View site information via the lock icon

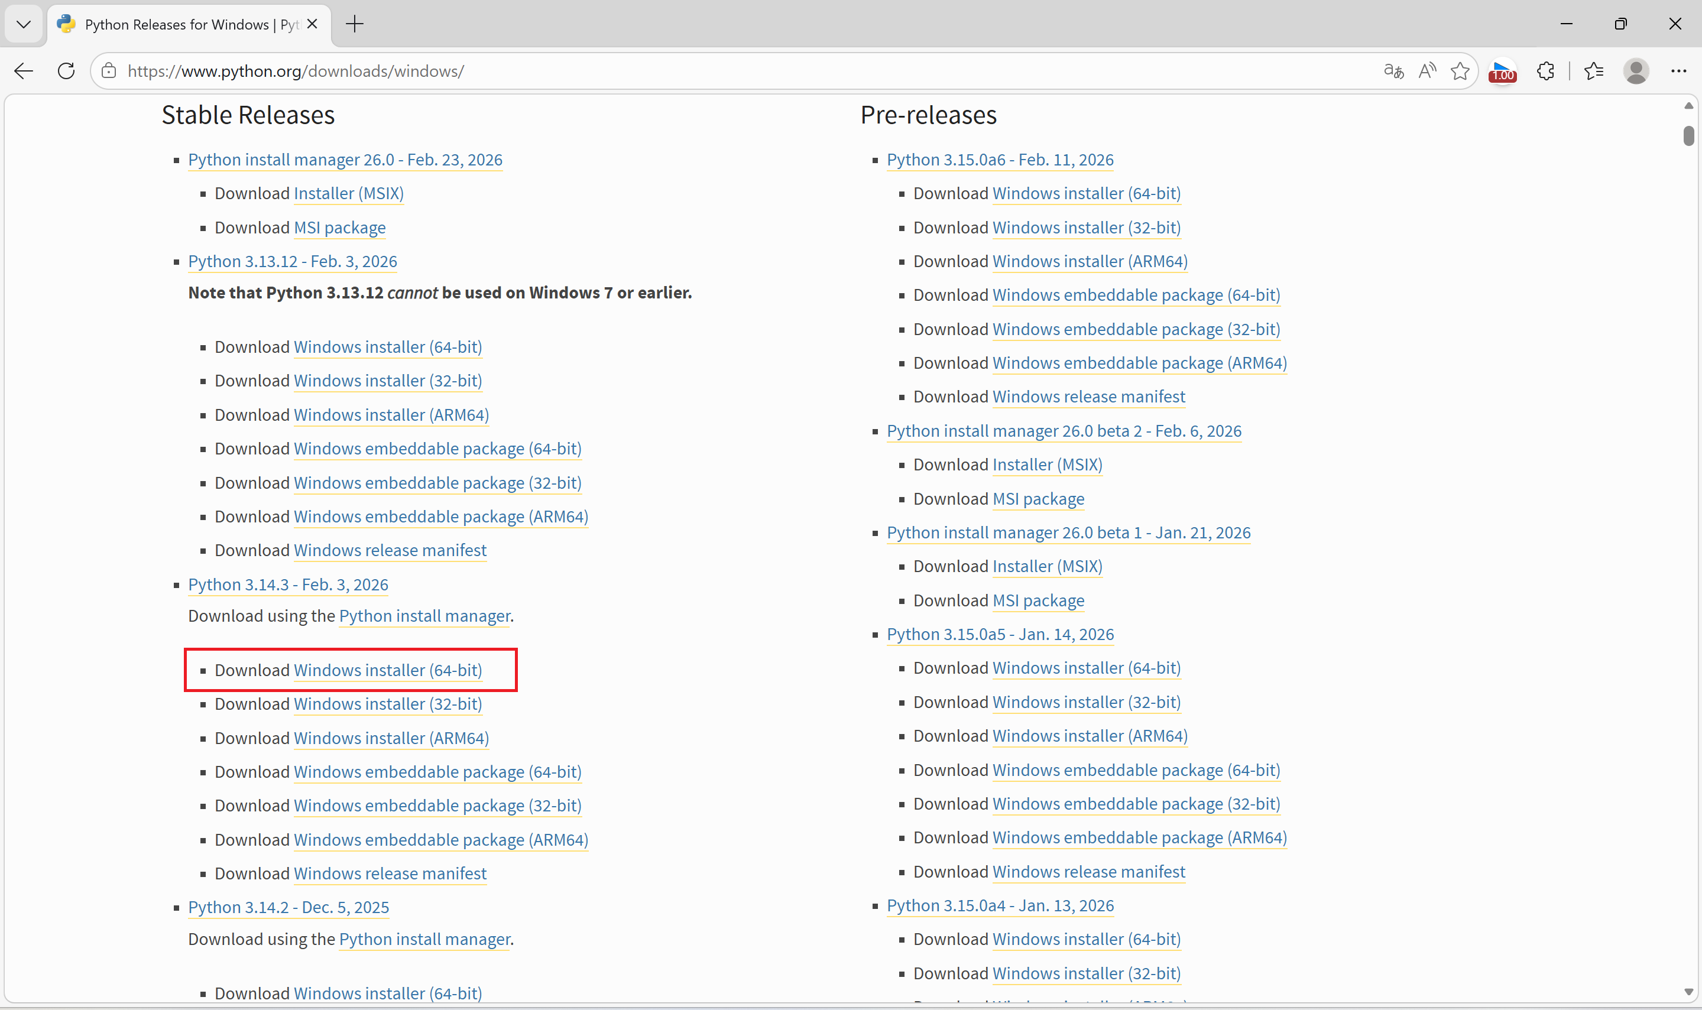click(109, 71)
